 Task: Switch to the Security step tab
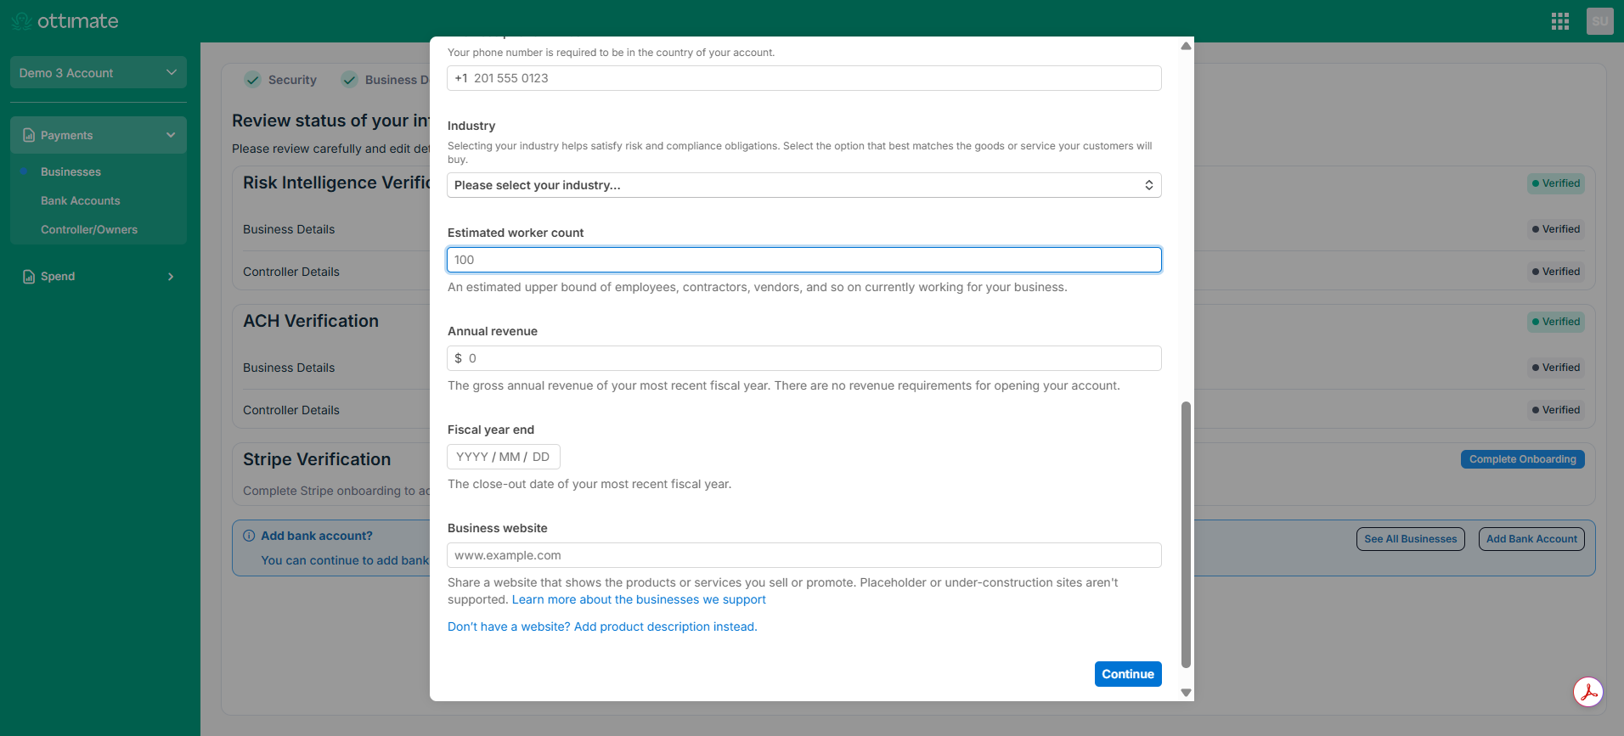coord(281,80)
